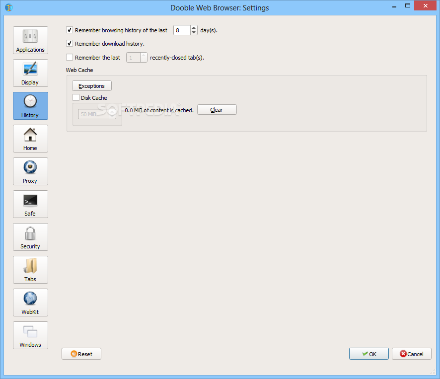Open the Proxy settings panel
The image size is (440, 379).
(30, 171)
